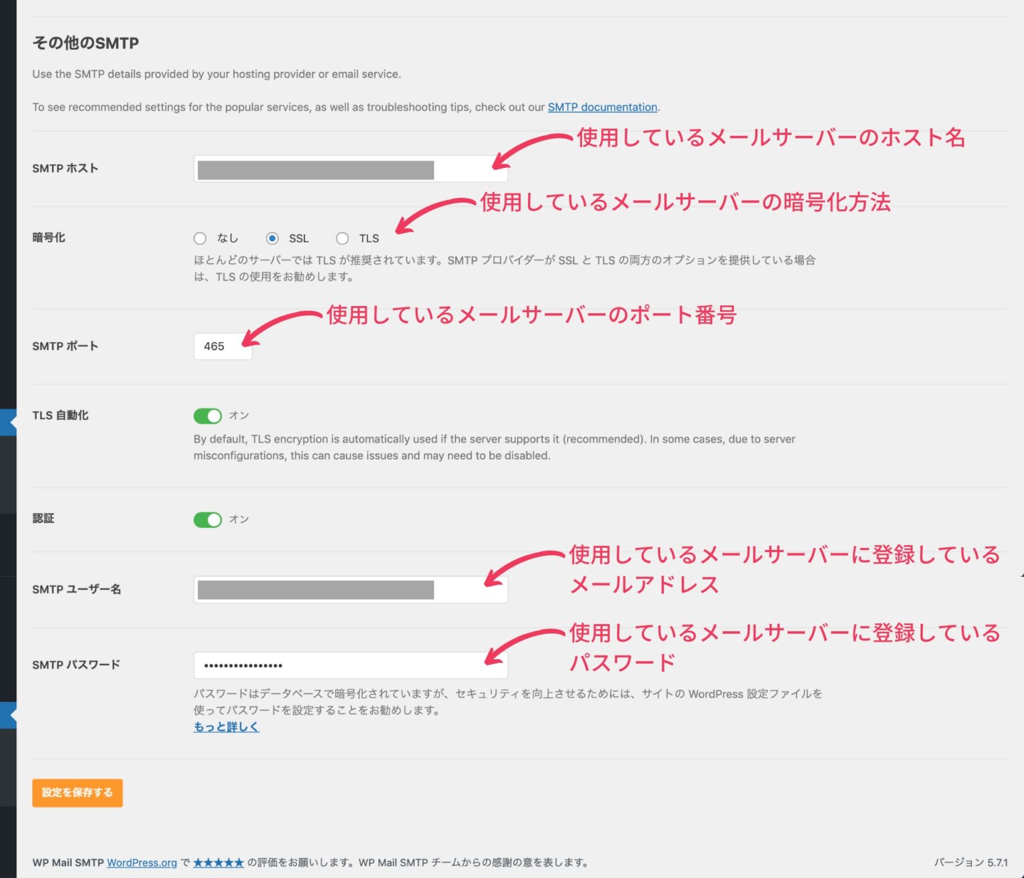Screen dimensions: 1024x878
Task: Choose the TLS encryption radio button
Action: (342, 238)
